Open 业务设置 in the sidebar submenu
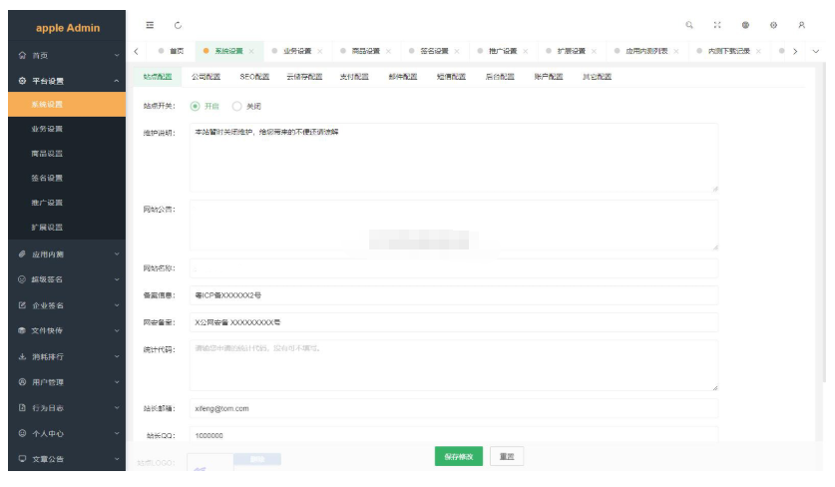This screenshot has height=487, width=835. click(67, 129)
